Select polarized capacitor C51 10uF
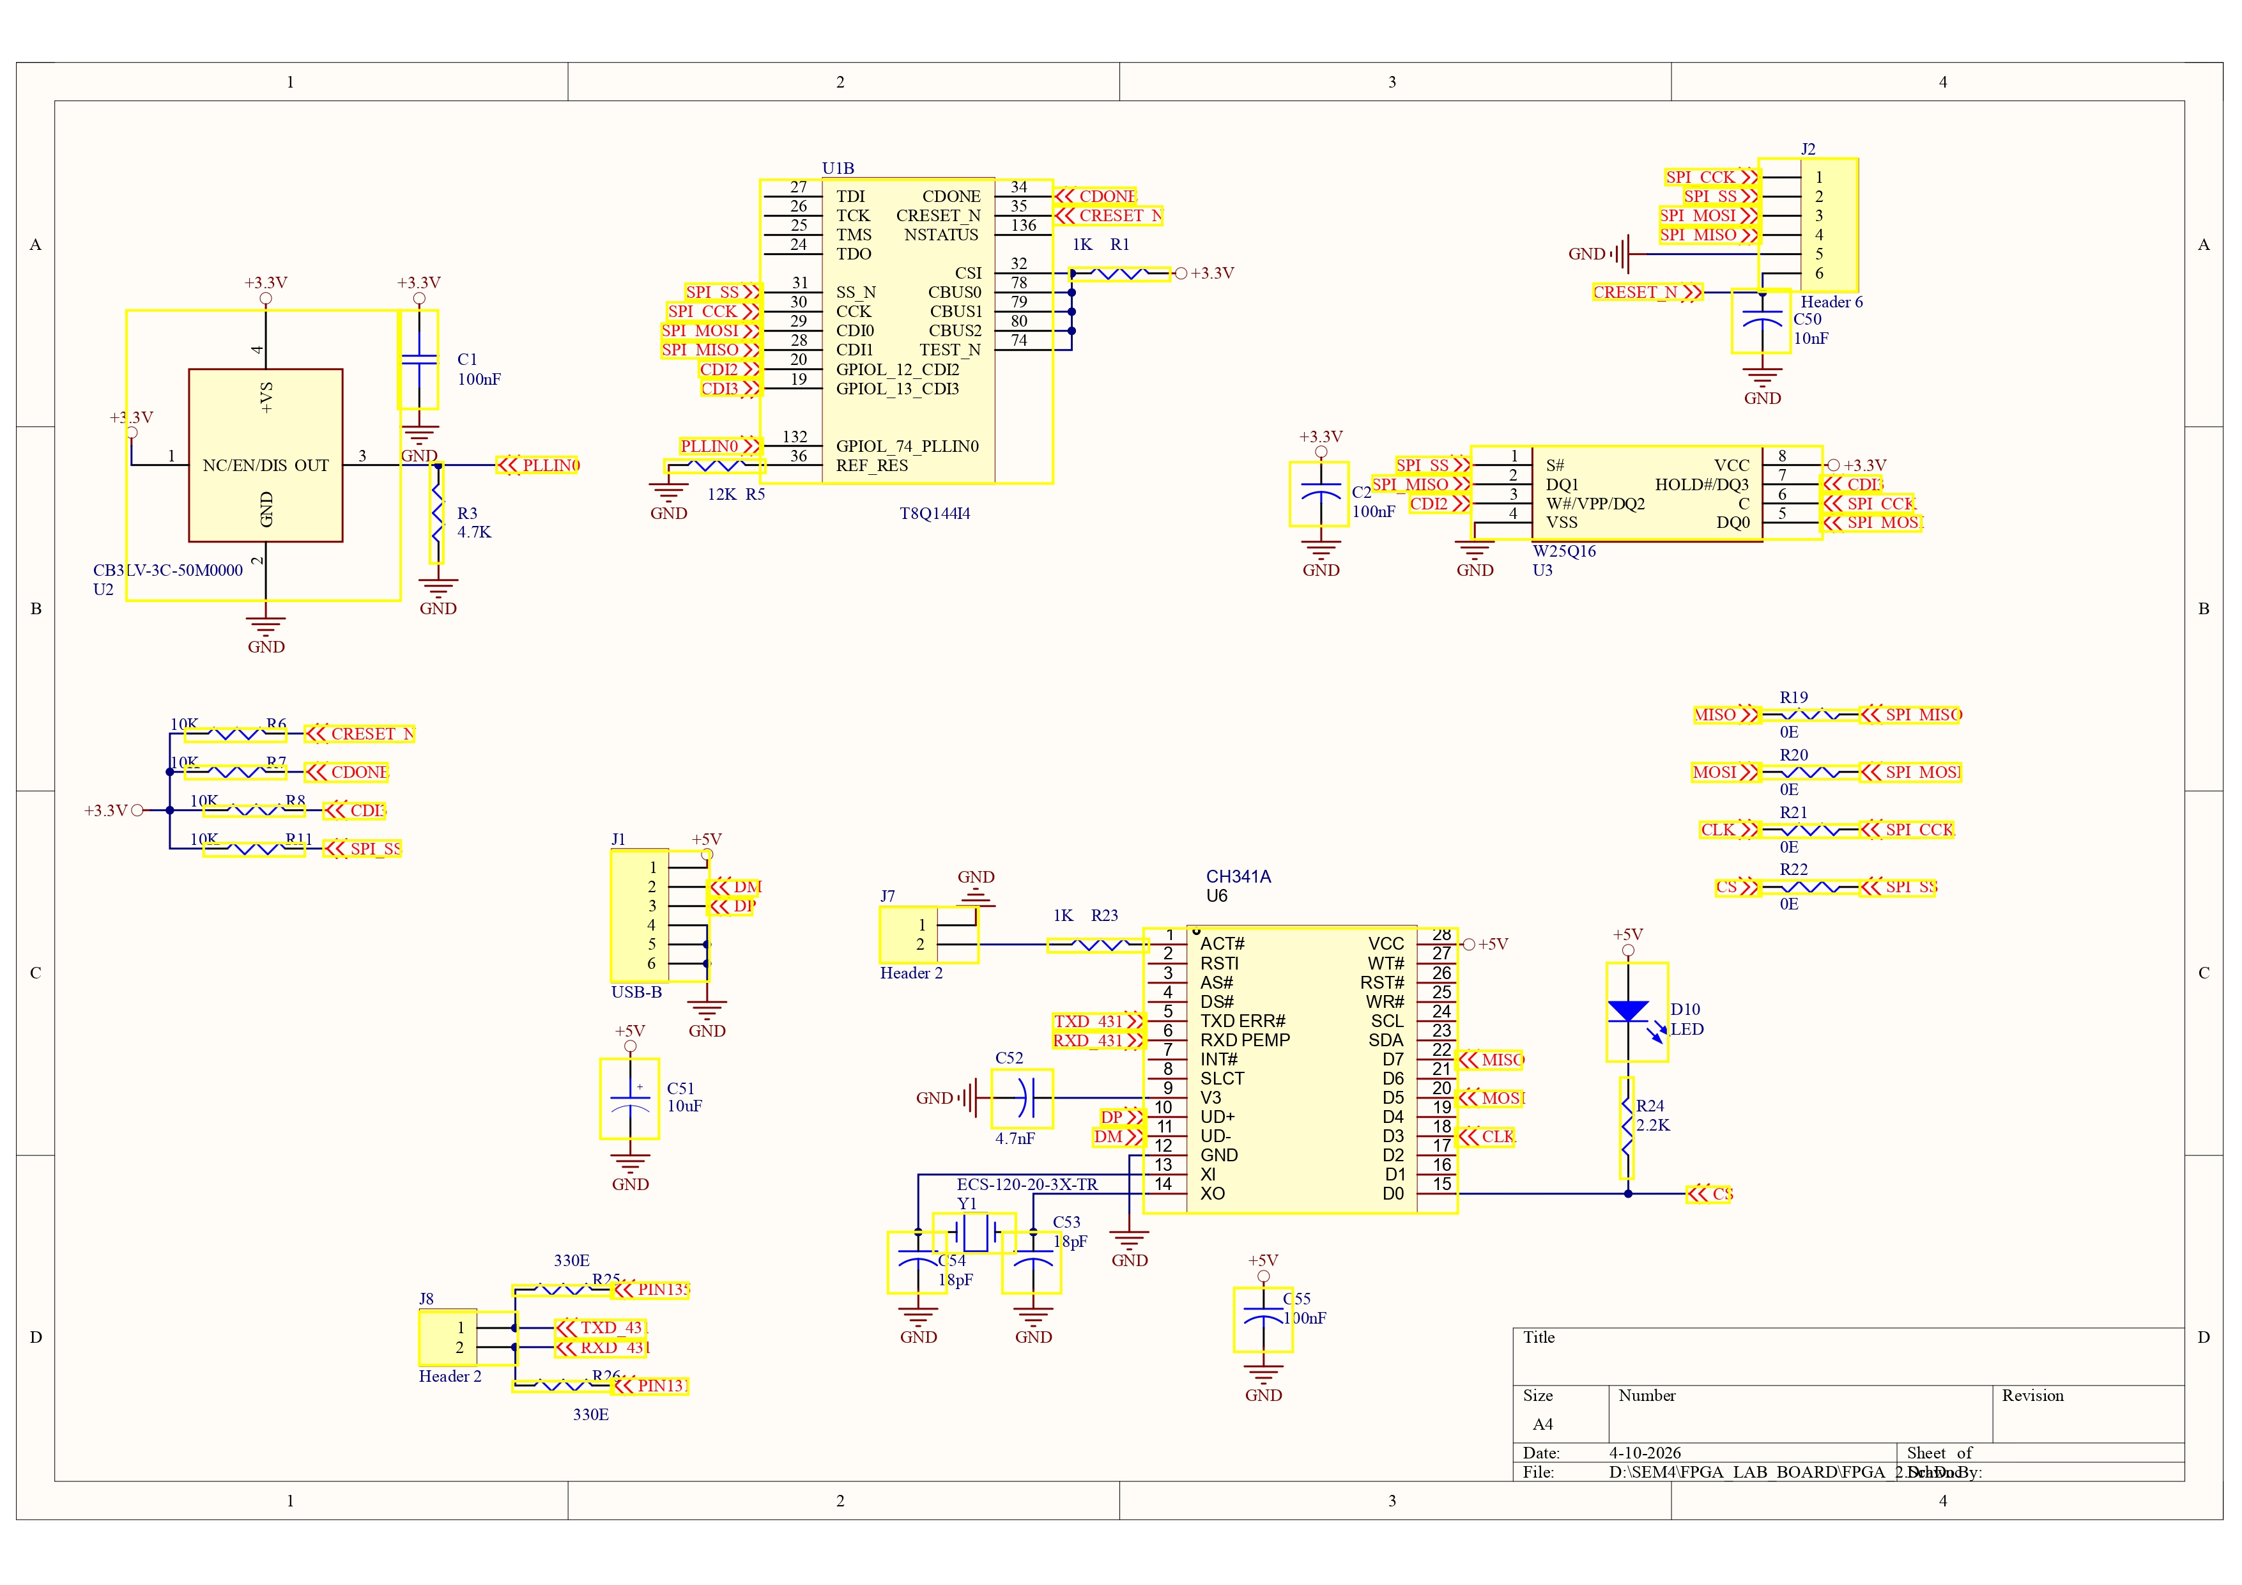The image size is (2242, 1585). coord(630,1101)
